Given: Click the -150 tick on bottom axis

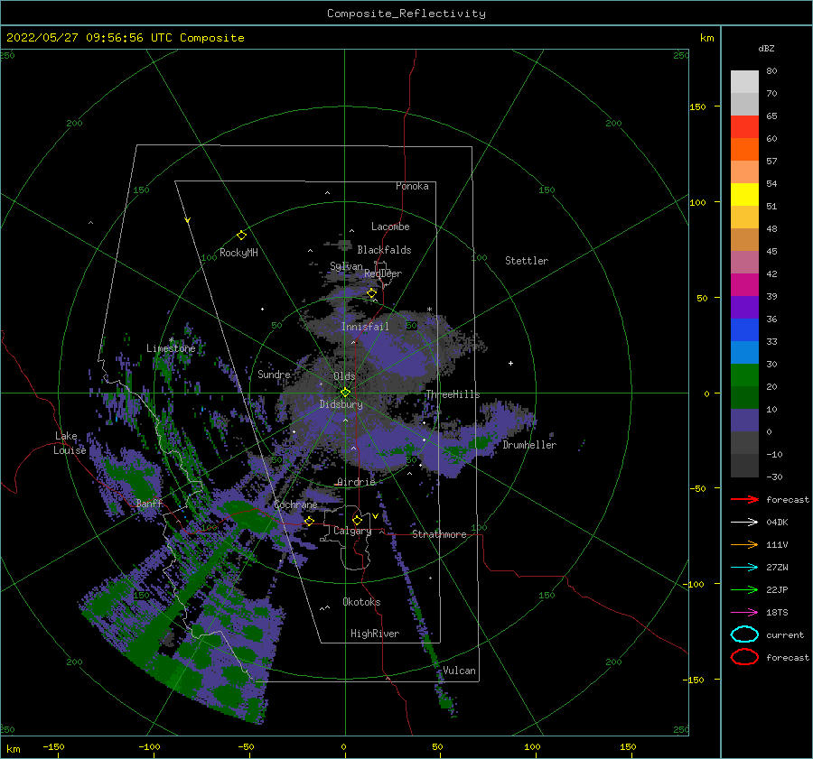Looking at the screenshot, I should click(x=53, y=746).
